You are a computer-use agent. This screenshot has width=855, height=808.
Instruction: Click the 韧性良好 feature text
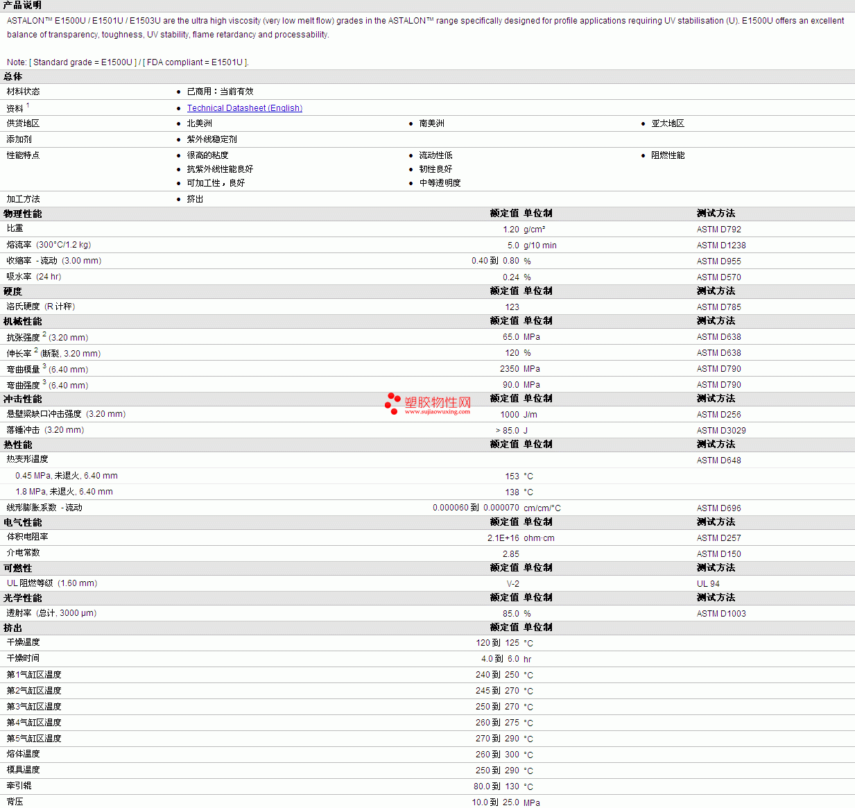(x=436, y=169)
